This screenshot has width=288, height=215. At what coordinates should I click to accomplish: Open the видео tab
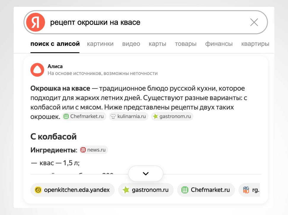pos(131,44)
